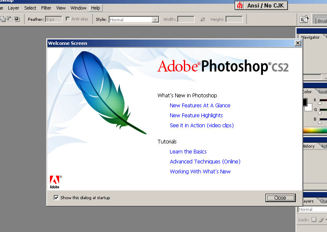
Task: Open the Brushes palette tab
Action: click(322, 21)
